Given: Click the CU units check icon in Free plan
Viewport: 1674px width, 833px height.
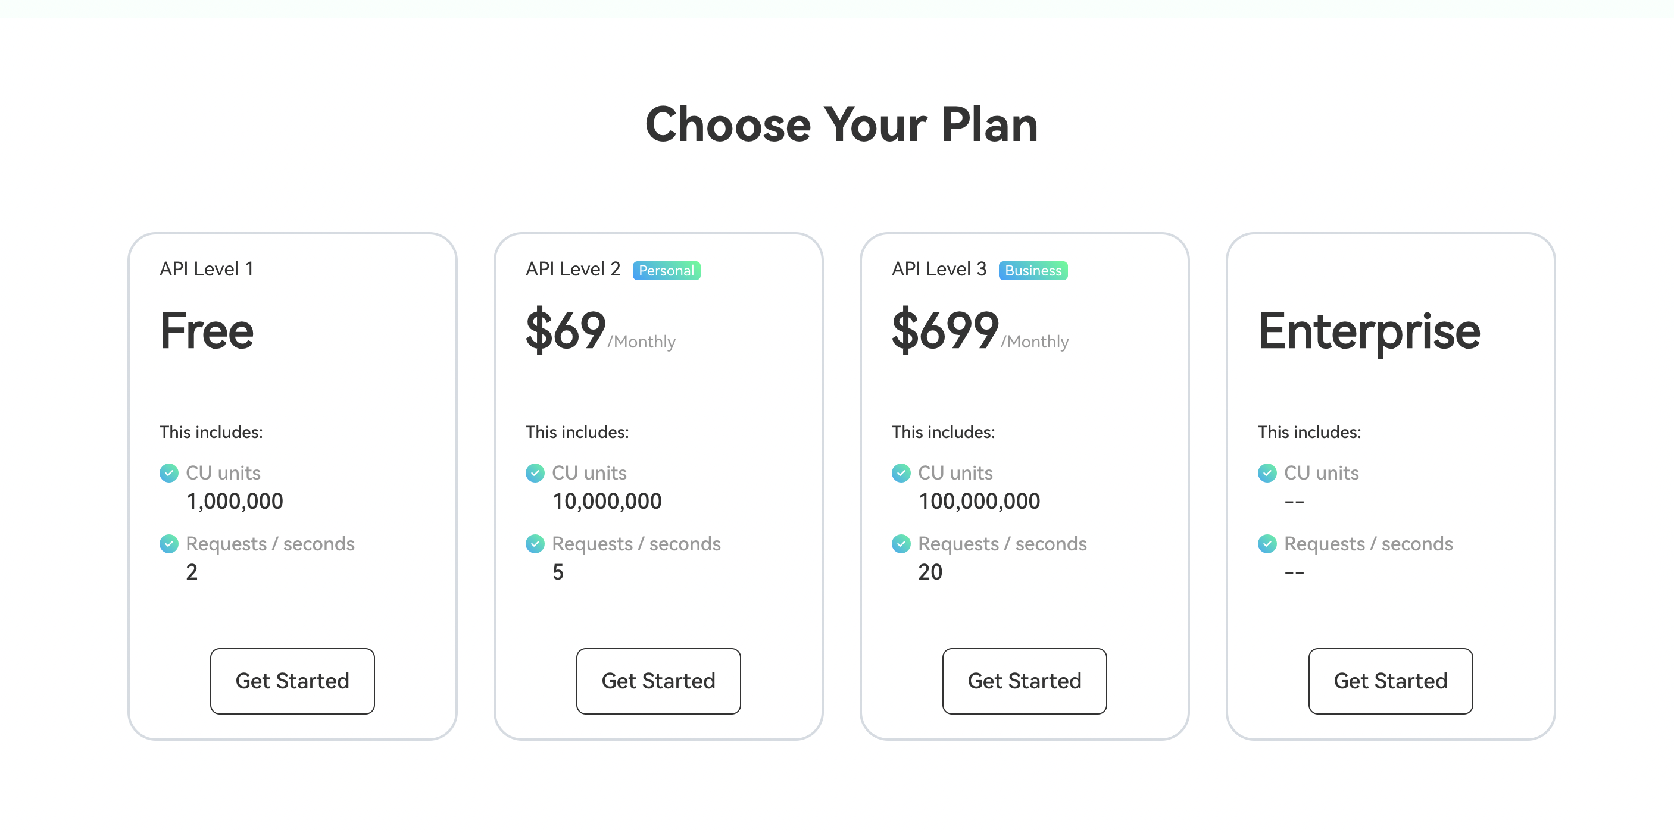Looking at the screenshot, I should point(169,472).
